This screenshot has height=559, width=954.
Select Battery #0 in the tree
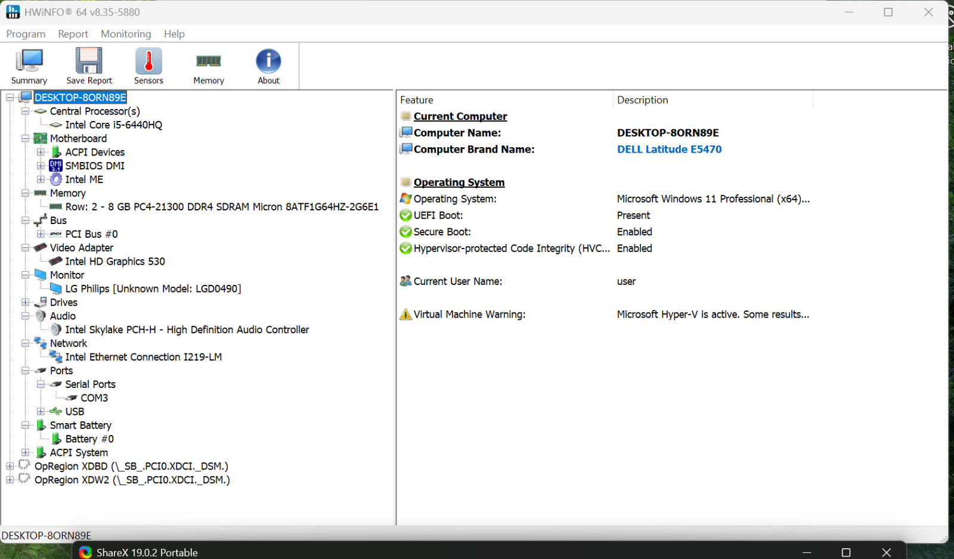click(x=89, y=439)
